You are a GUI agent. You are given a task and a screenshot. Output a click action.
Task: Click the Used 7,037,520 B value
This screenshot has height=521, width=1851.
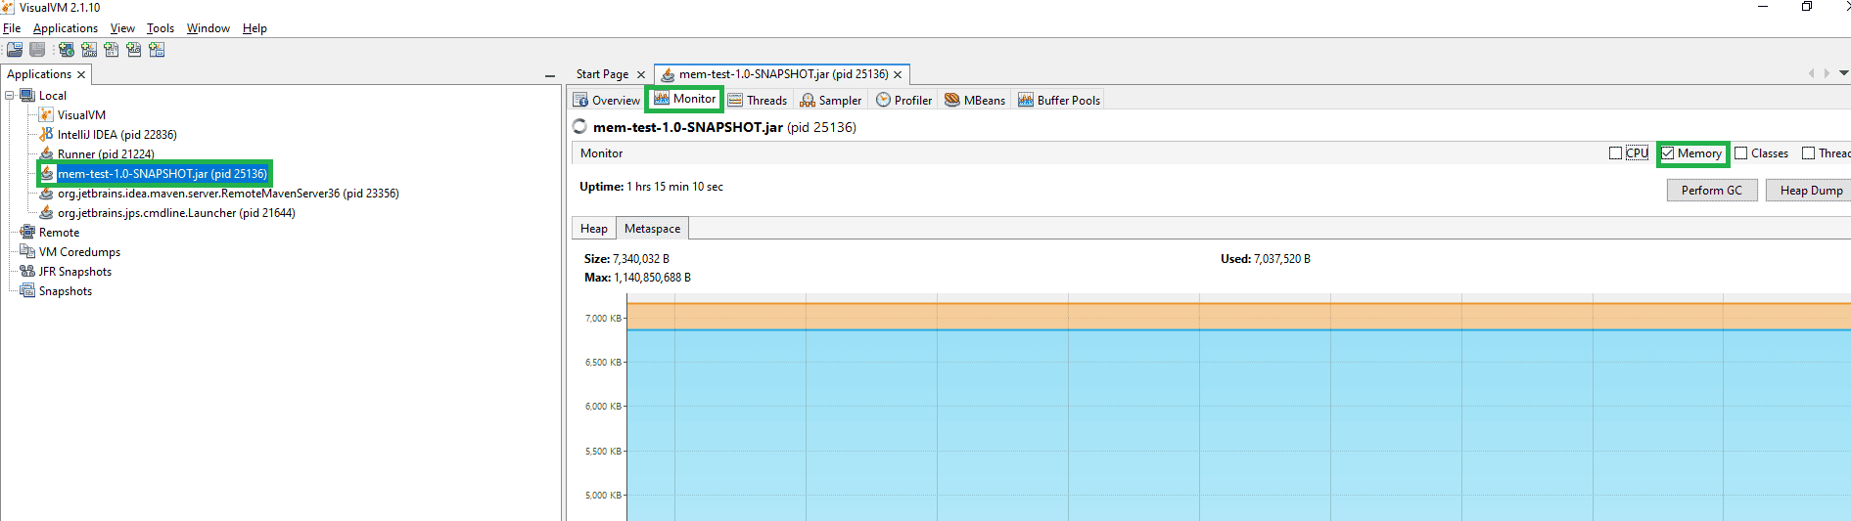coord(1282,259)
